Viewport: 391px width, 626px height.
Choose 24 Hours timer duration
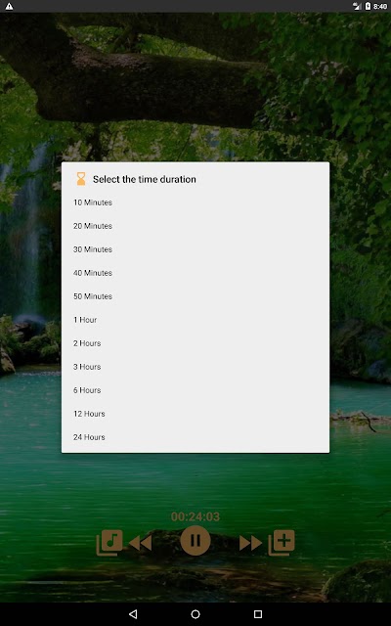(195, 437)
